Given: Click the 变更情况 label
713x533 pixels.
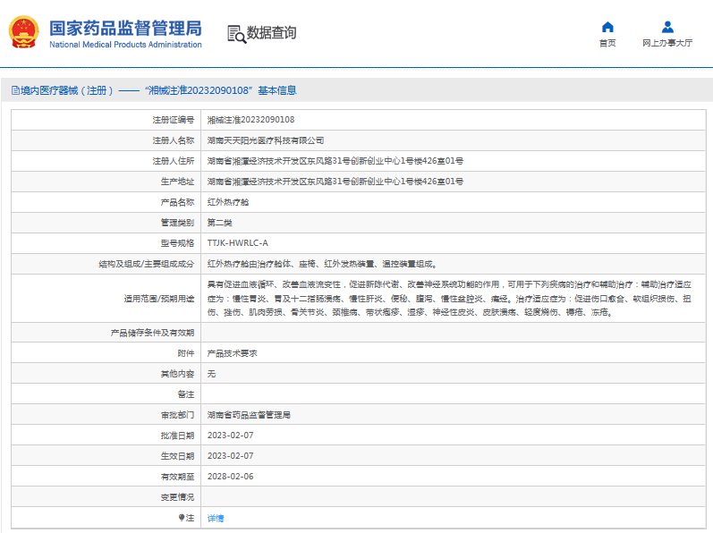Looking at the screenshot, I should 177,497.
